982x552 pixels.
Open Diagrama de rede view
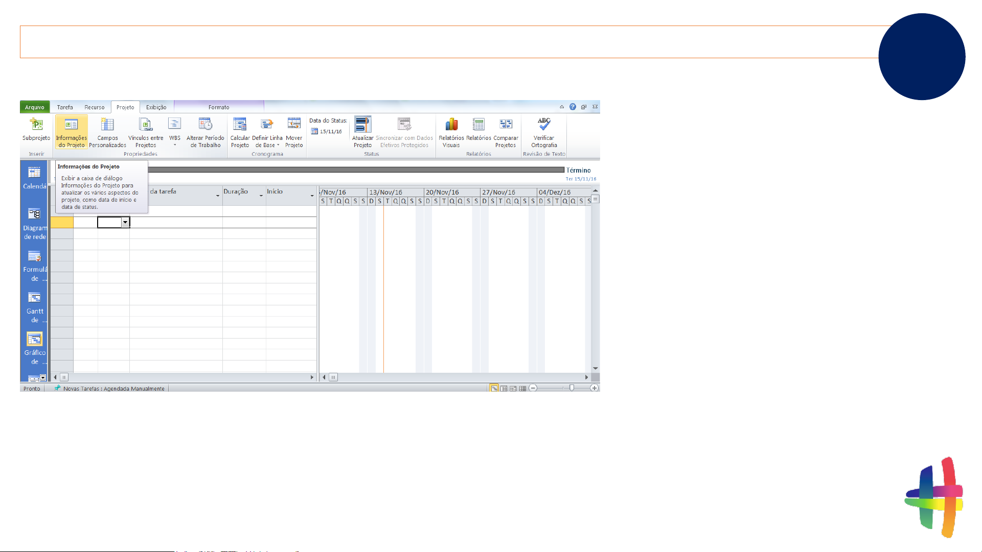tap(34, 224)
